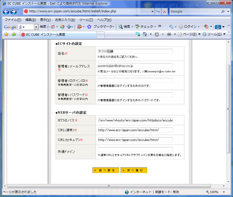Viewport: 233px width, 197px height.
Task: Expand the address bar history dropdown
Action: (x=152, y=12)
